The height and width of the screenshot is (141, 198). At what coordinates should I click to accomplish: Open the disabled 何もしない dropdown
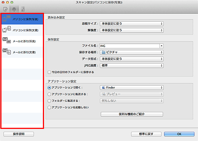pyautogui.click(x=132, y=101)
